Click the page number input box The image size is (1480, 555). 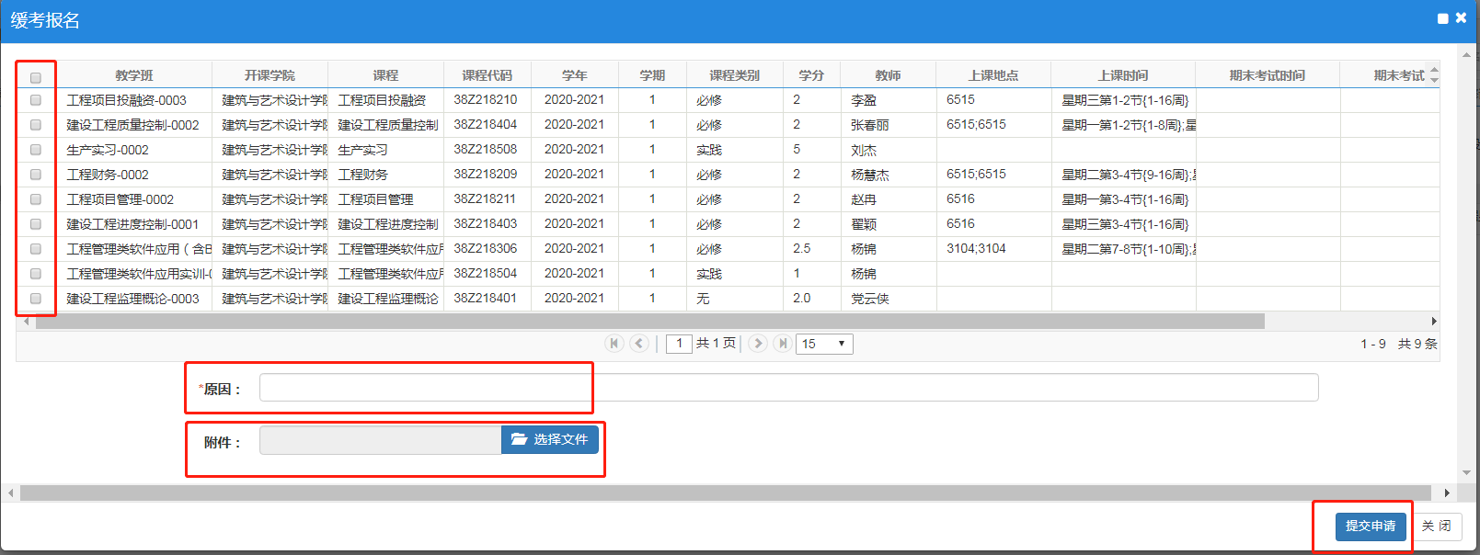[679, 344]
